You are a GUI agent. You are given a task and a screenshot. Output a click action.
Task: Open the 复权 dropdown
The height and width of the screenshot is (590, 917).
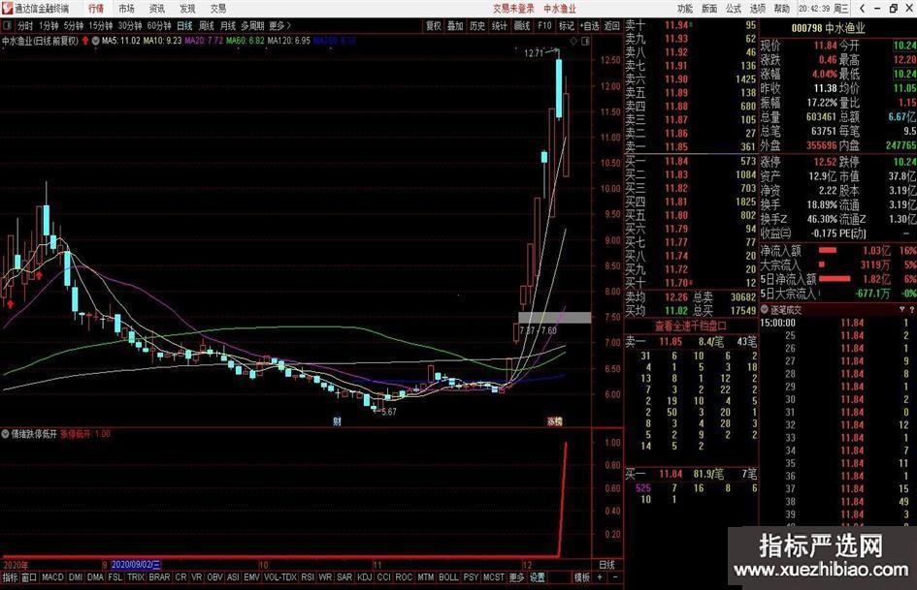click(434, 26)
